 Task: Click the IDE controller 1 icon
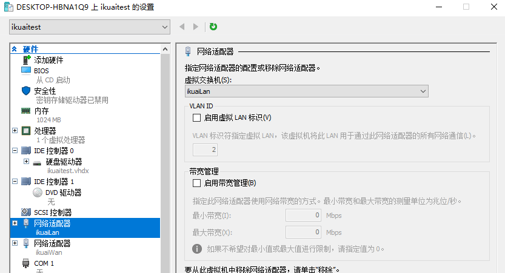[26, 182]
